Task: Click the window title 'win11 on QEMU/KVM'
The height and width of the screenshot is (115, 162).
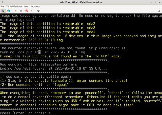Action: (x=81, y=2)
